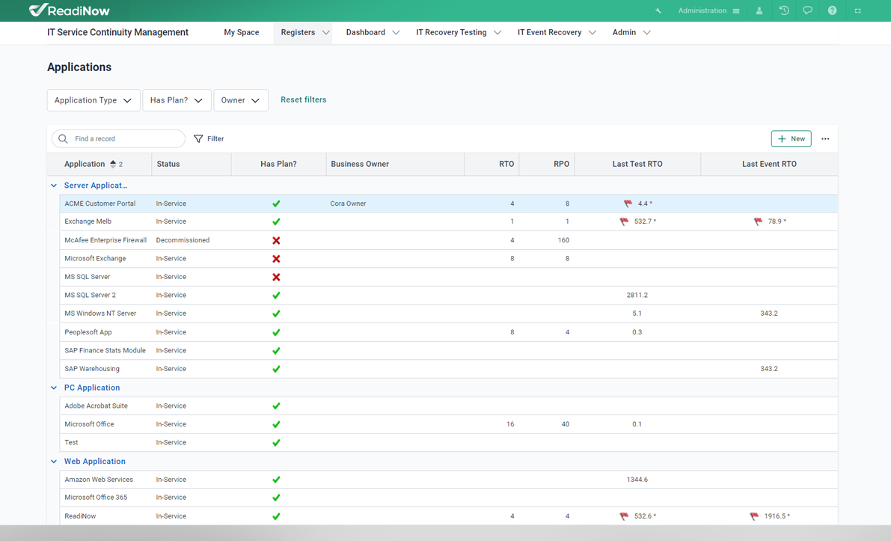Select the Microsoft Office application name

tap(89, 424)
